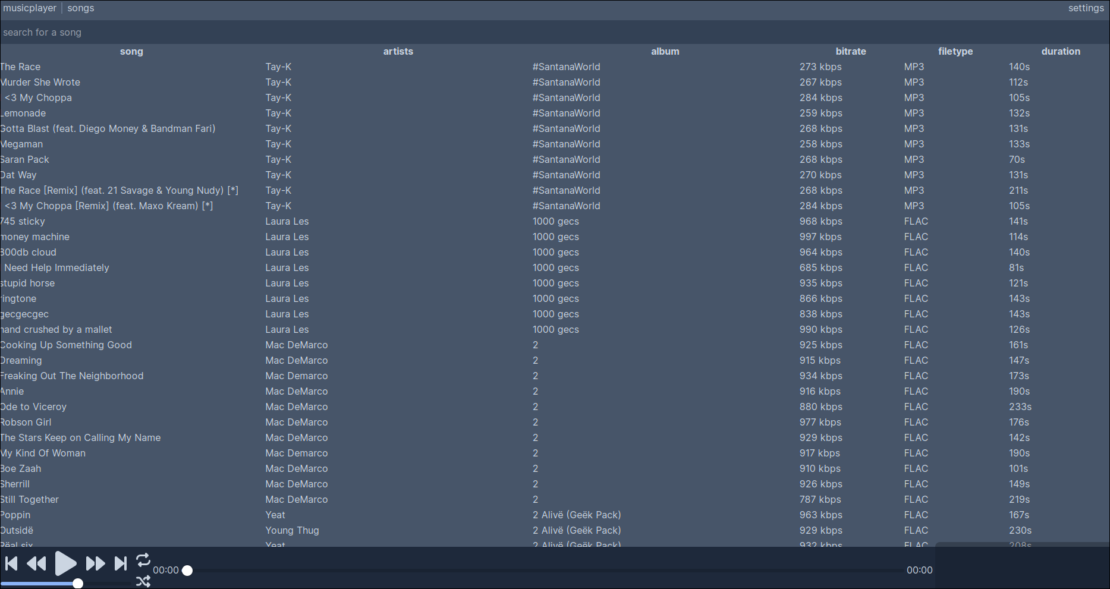Click the 2 Alivë (Geëk Pack) album in Poppin row
Viewport: 1110px width, 589px height.
pos(577,515)
